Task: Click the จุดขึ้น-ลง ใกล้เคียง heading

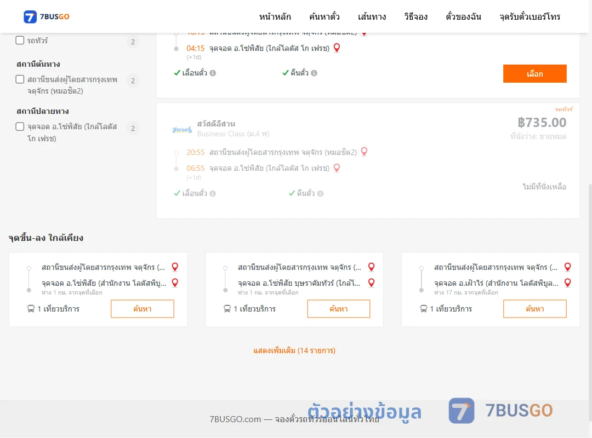Action: pos(46,238)
